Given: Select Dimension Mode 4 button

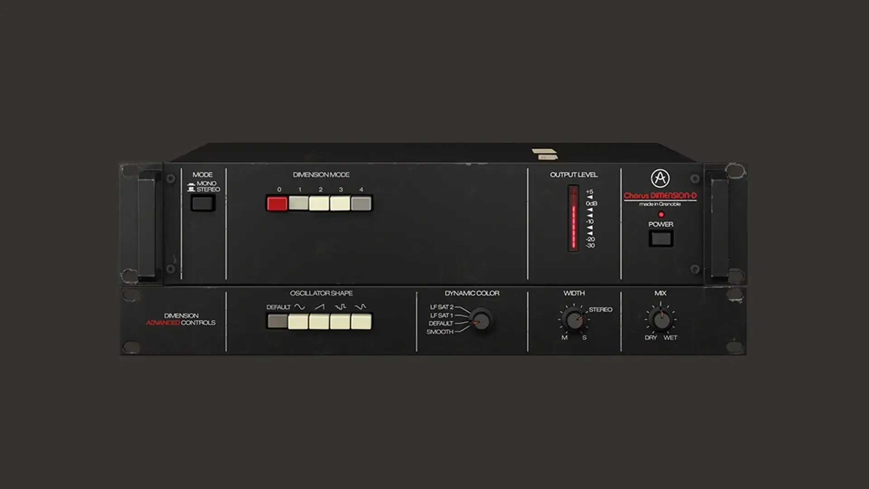Looking at the screenshot, I should pyautogui.click(x=361, y=203).
